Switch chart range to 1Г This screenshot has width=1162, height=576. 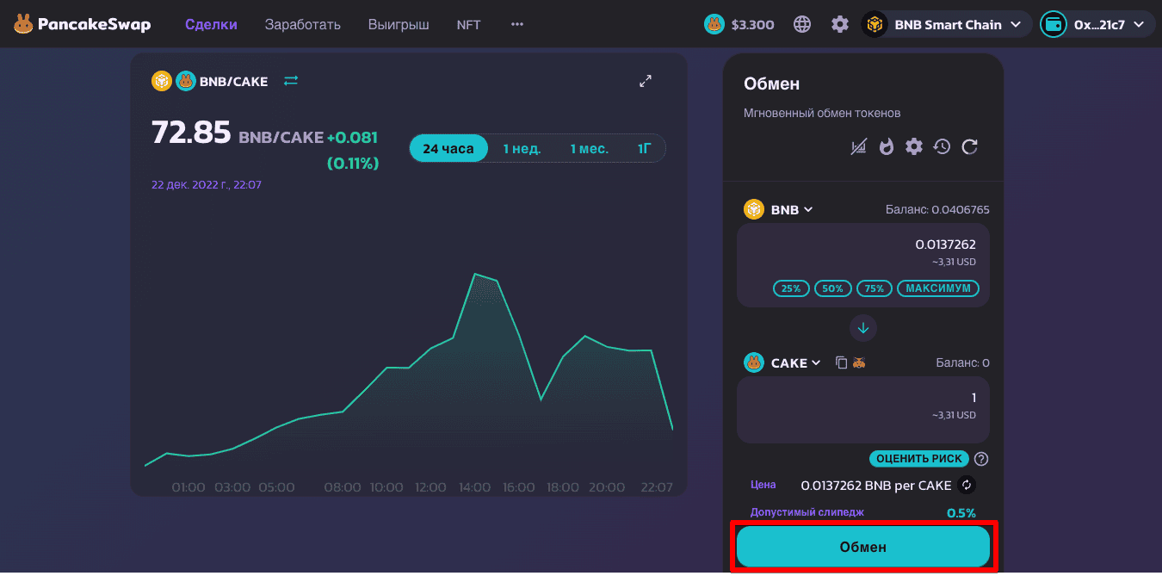(x=645, y=149)
